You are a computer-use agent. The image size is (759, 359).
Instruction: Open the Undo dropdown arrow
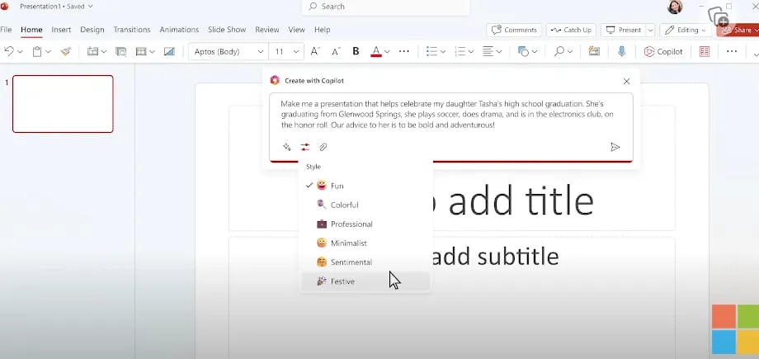coord(19,52)
